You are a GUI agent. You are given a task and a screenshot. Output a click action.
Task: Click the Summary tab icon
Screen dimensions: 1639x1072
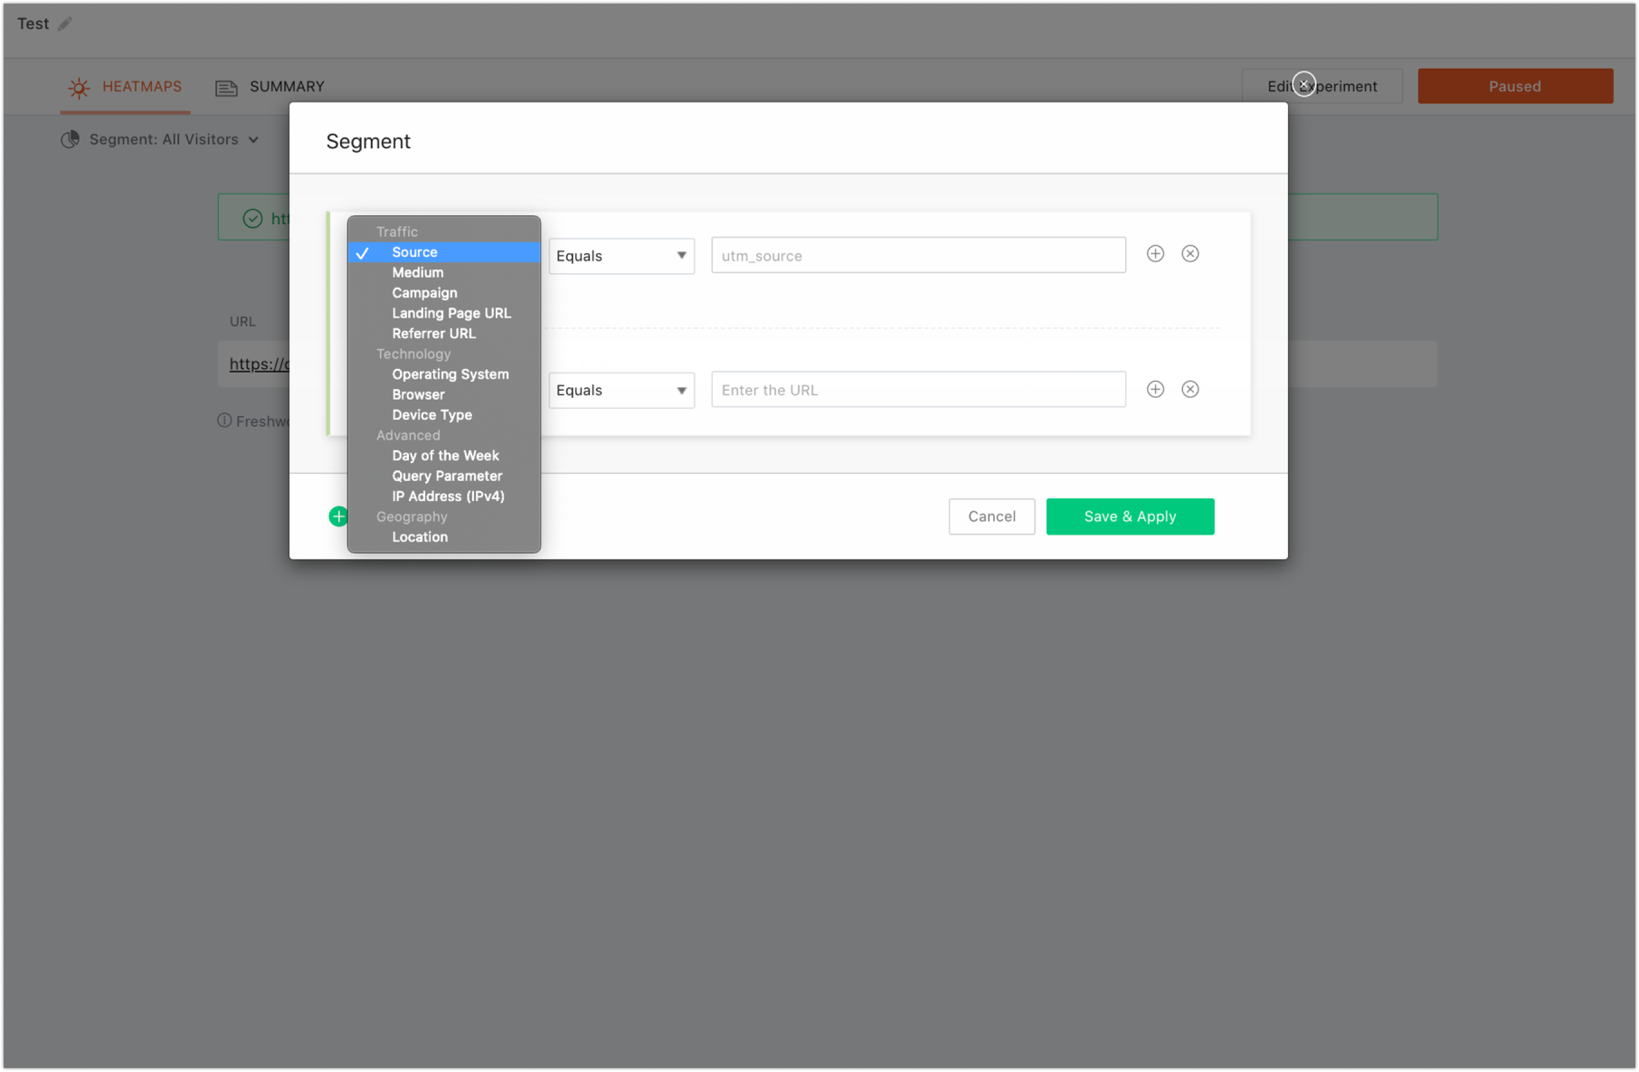coord(226,87)
